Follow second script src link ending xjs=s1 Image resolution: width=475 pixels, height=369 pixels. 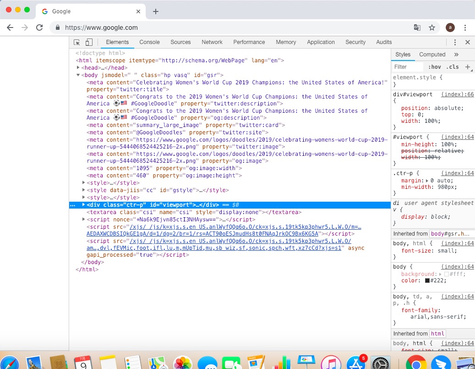[218, 244]
